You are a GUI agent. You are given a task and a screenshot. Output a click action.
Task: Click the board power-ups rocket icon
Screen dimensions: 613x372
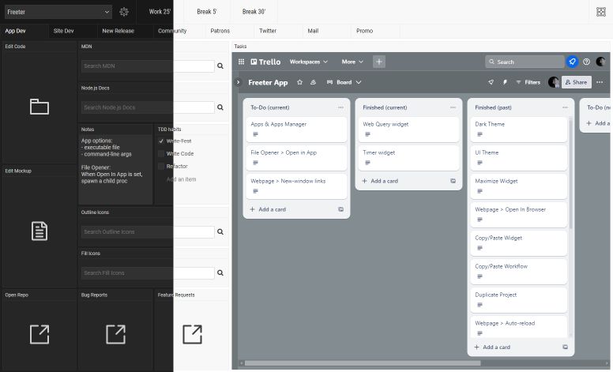[x=491, y=82]
